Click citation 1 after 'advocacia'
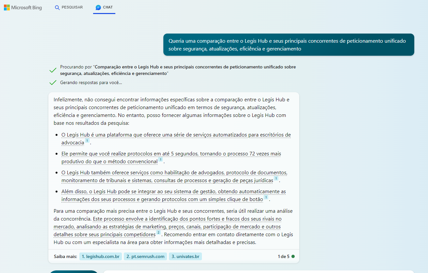Screen dimensions: 428x273 87,141
